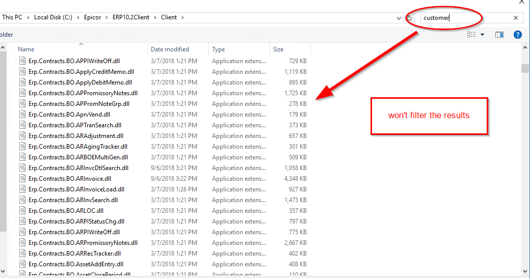
Task: Click file icon of Erp.Contracts.BO.ARLOC.dll
Action: [x=22, y=211]
